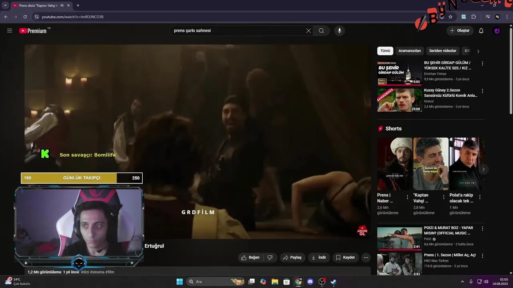Click the #dizi hashtag
The image size is (513, 288).
click(x=85, y=272)
